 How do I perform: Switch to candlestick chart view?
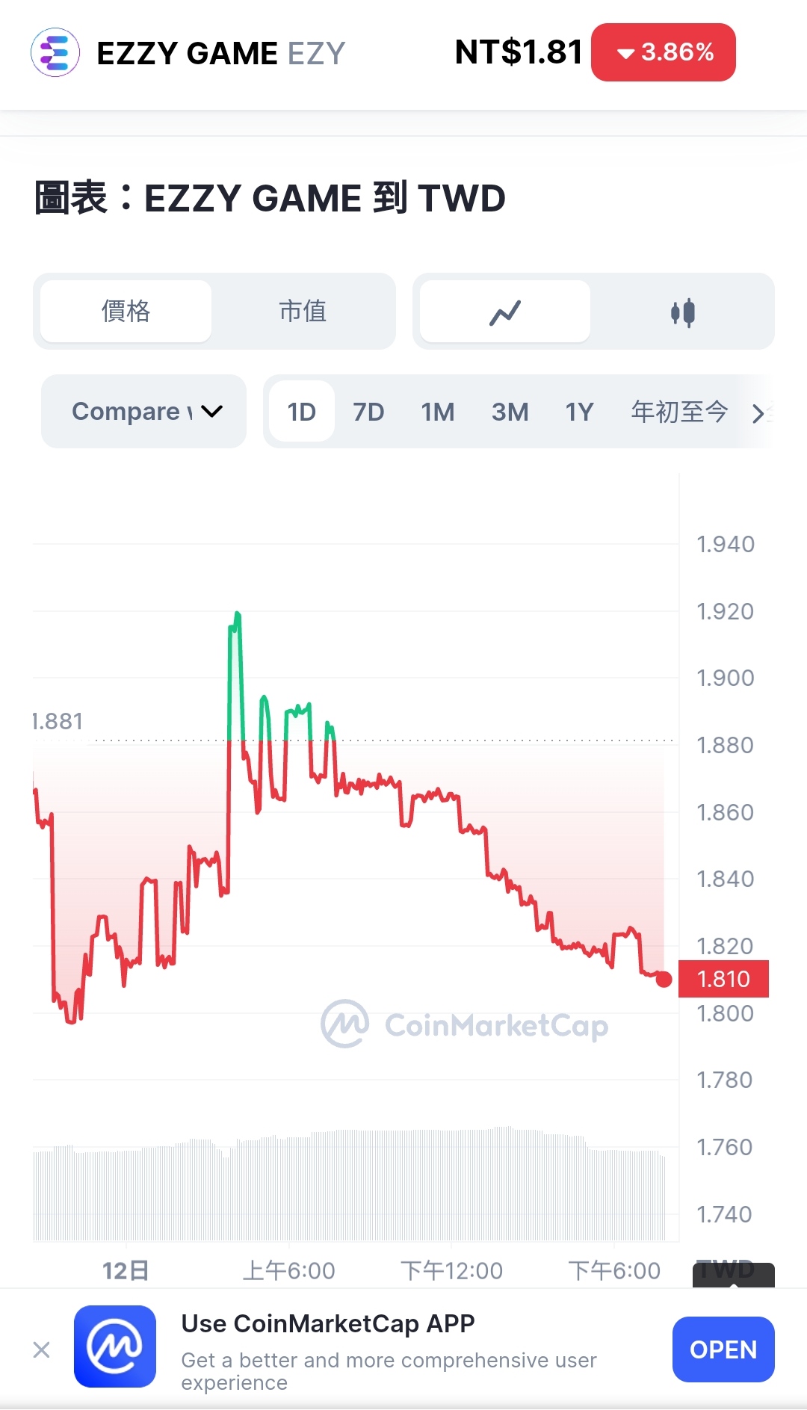coord(682,312)
